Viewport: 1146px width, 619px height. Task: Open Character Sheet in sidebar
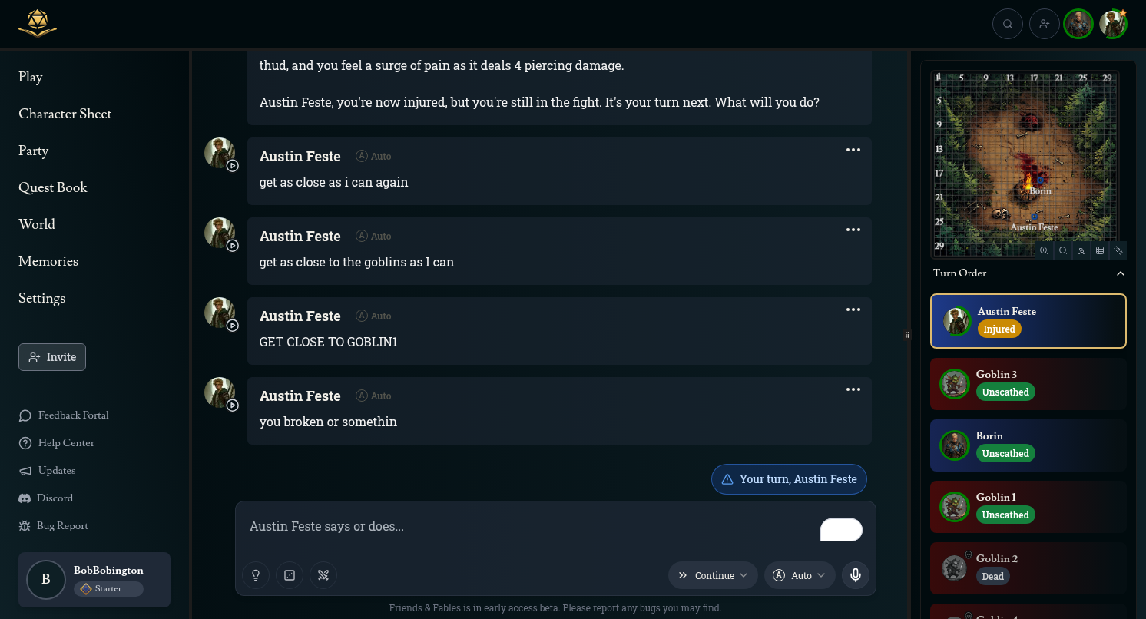click(x=65, y=114)
